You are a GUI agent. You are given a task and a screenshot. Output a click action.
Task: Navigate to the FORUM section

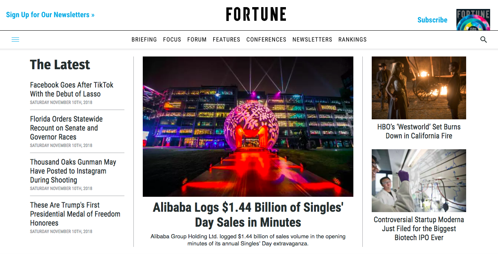[x=197, y=39]
